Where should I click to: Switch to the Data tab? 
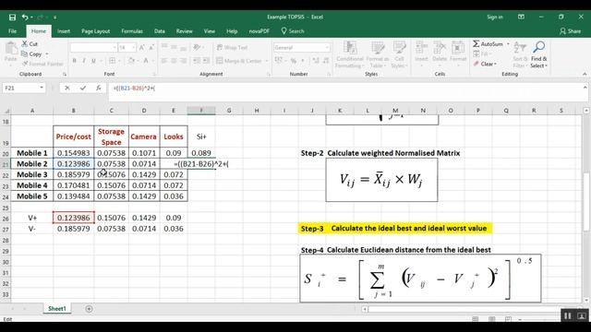coord(160,31)
